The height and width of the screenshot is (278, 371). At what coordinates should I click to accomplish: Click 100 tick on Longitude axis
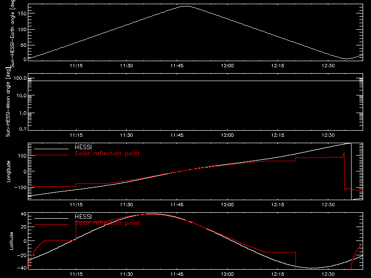tap(22, 156)
